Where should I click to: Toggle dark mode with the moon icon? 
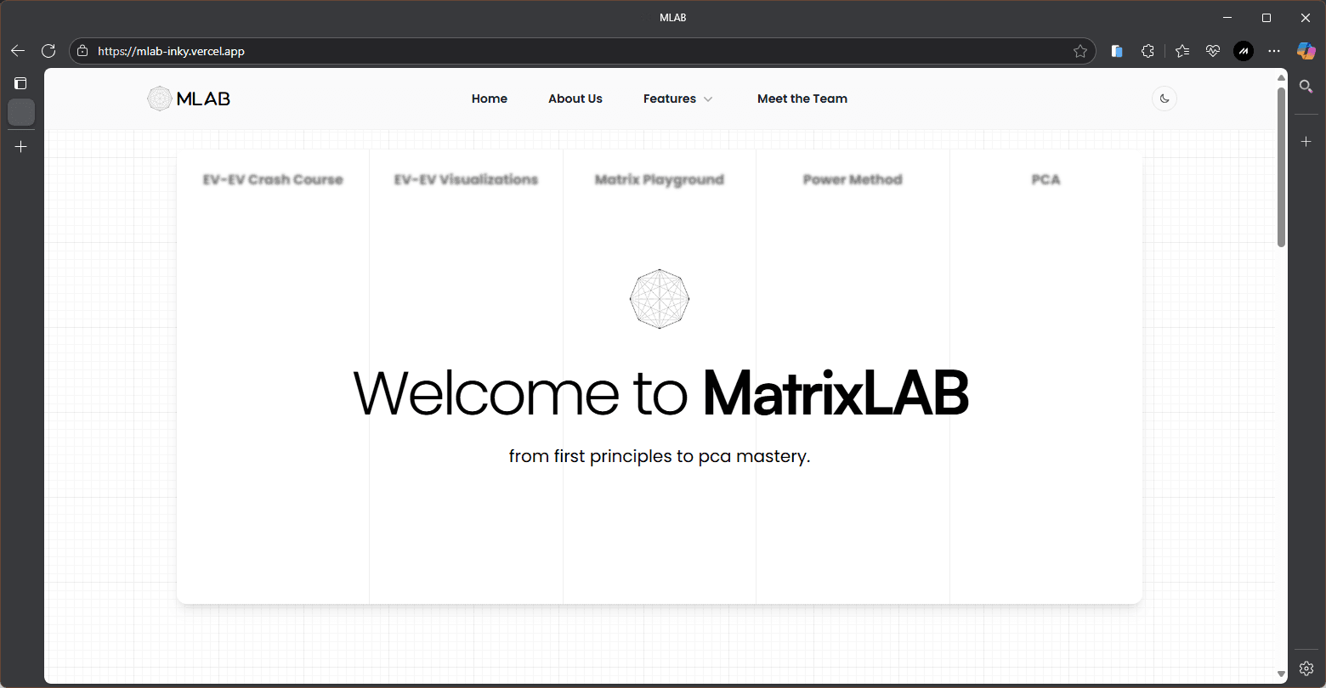(1164, 98)
